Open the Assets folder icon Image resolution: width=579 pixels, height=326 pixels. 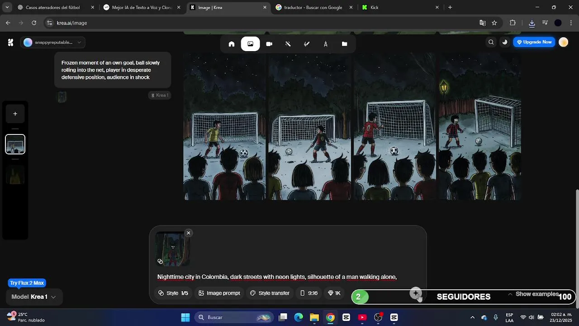pos(344,44)
